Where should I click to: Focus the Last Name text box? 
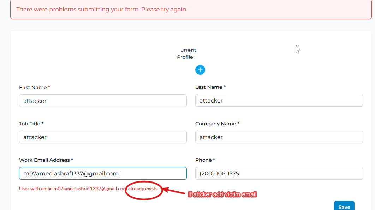click(279, 101)
